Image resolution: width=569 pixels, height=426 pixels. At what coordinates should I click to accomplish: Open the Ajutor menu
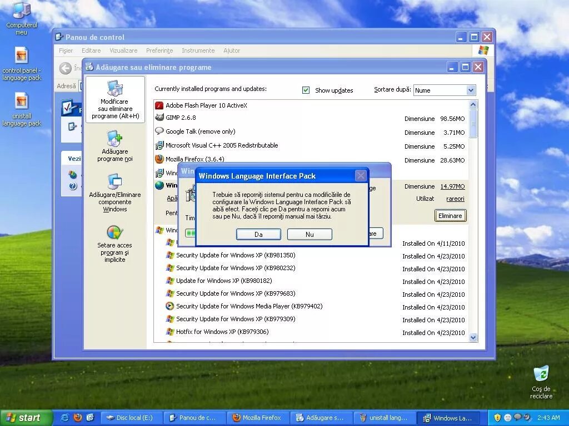pos(232,50)
